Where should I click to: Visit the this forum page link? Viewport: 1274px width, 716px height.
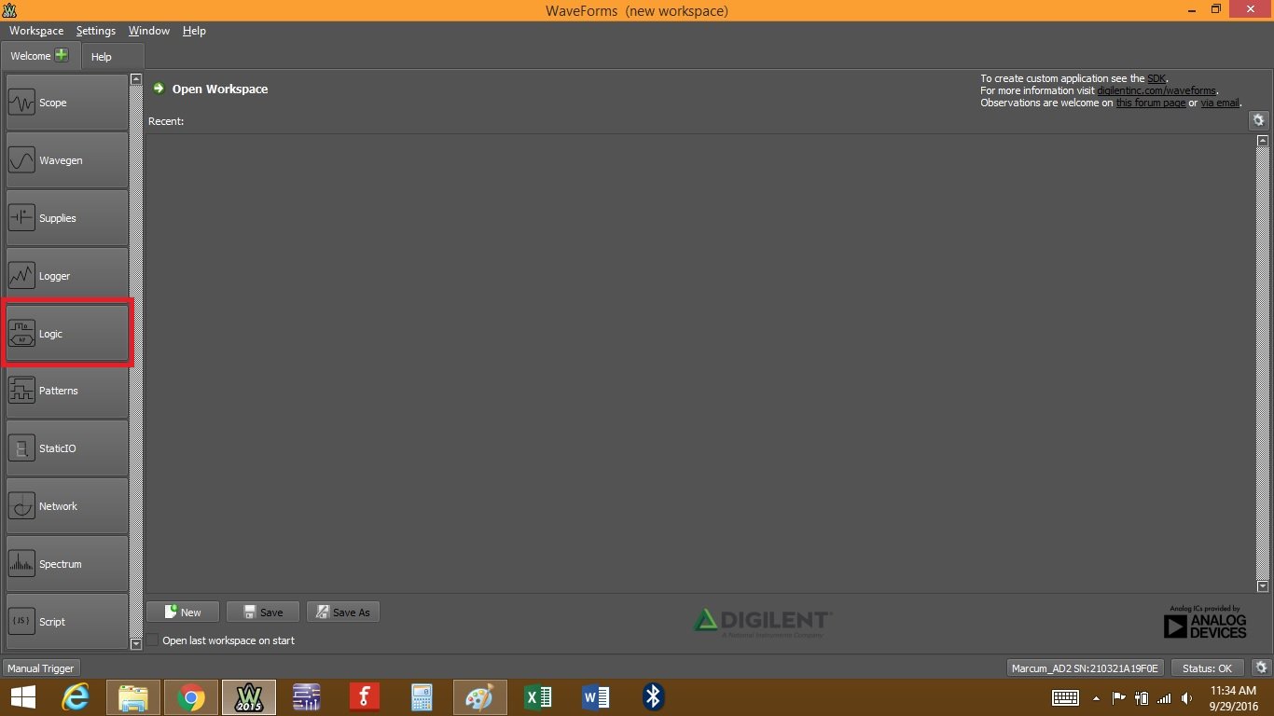(1151, 103)
